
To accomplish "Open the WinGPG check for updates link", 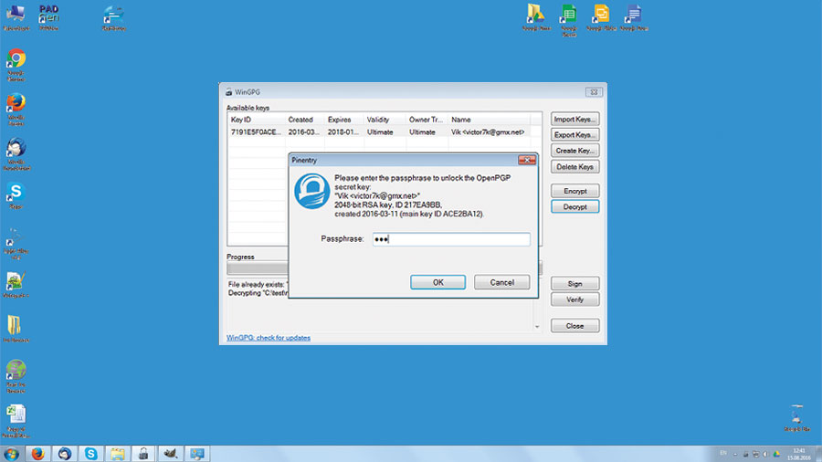I will tap(269, 338).
